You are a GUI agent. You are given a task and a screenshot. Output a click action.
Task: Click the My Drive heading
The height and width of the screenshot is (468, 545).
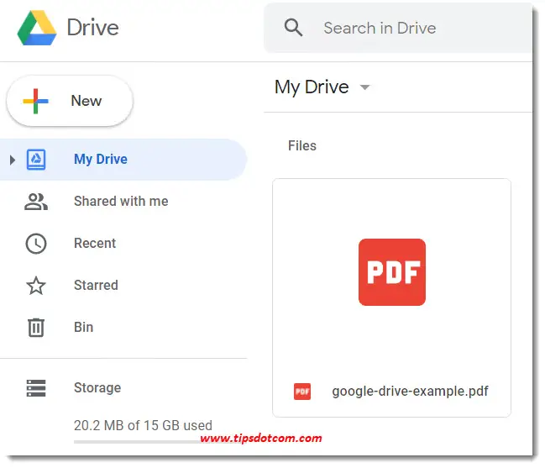[312, 87]
